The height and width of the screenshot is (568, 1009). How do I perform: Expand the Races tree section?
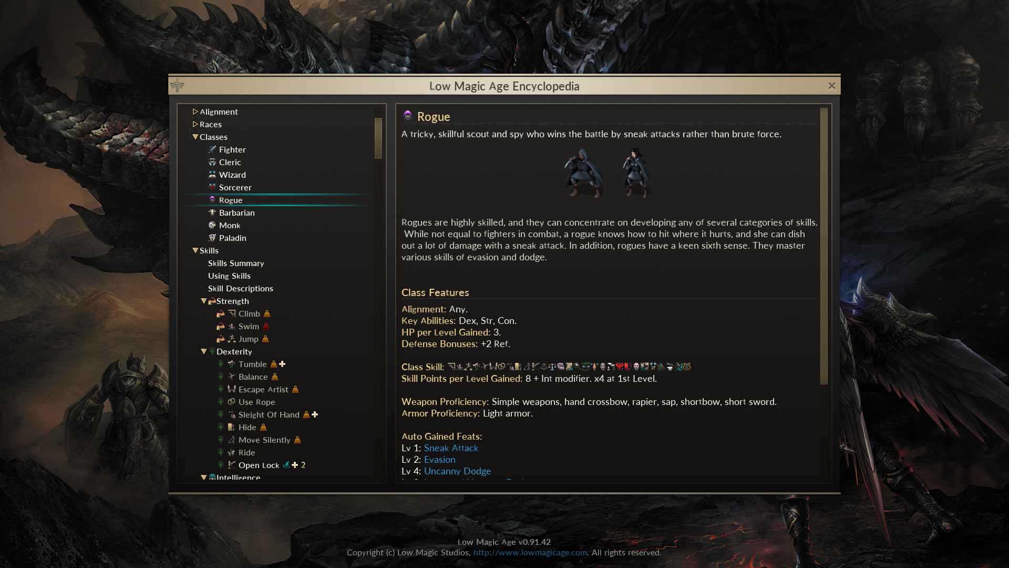coord(195,124)
